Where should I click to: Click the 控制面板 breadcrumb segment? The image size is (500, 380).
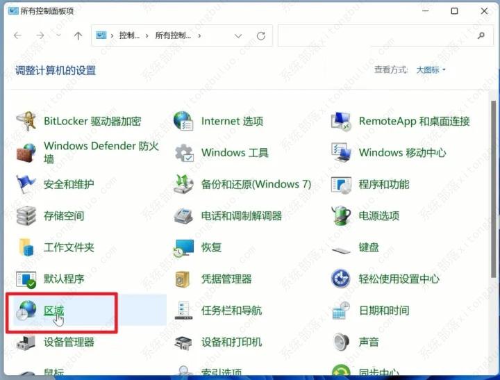click(x=128, y=35)
